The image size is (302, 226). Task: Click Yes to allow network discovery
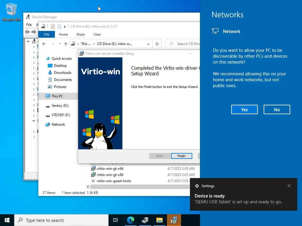tap(244, 109)
